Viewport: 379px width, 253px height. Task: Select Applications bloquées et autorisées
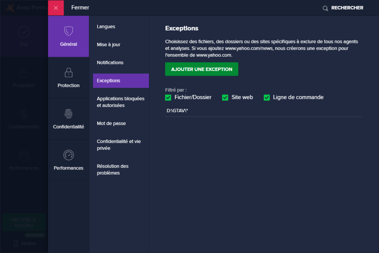[121, 102]
